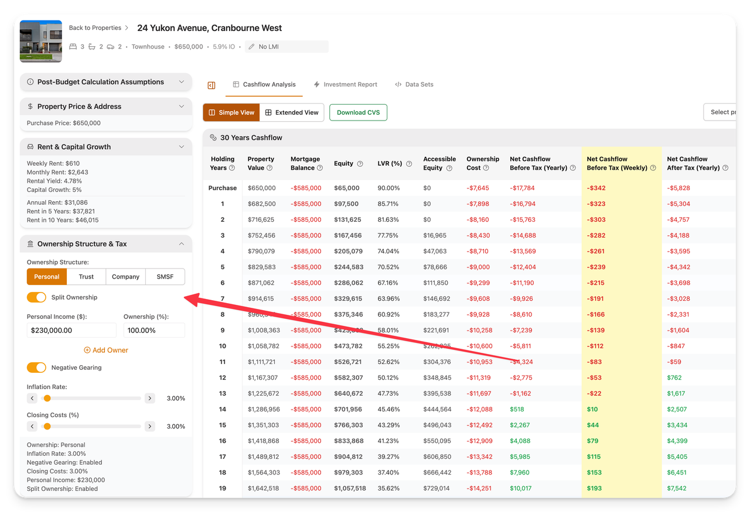Click the 30 Years Cashflow coins icon
Viewport: 750px width, 512px height.
point(213,138)
